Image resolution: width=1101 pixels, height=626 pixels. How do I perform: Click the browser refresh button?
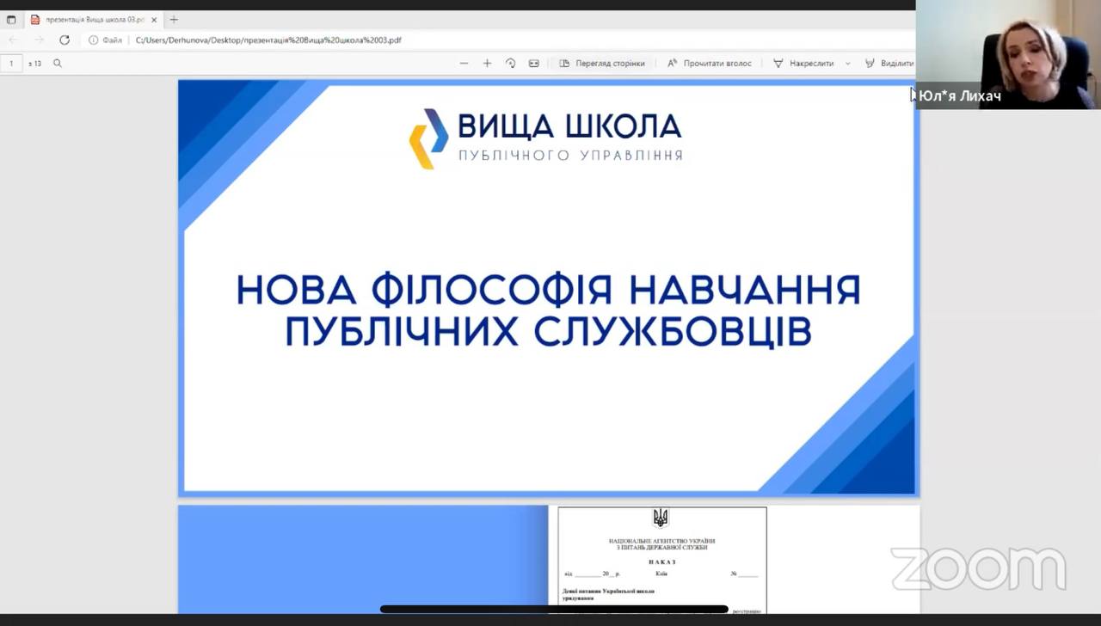point(65,40)
